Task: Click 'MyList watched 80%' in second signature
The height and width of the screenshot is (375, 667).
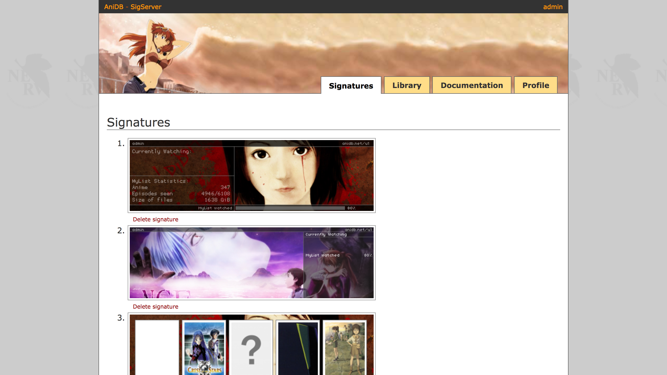Action: point(339,255)
